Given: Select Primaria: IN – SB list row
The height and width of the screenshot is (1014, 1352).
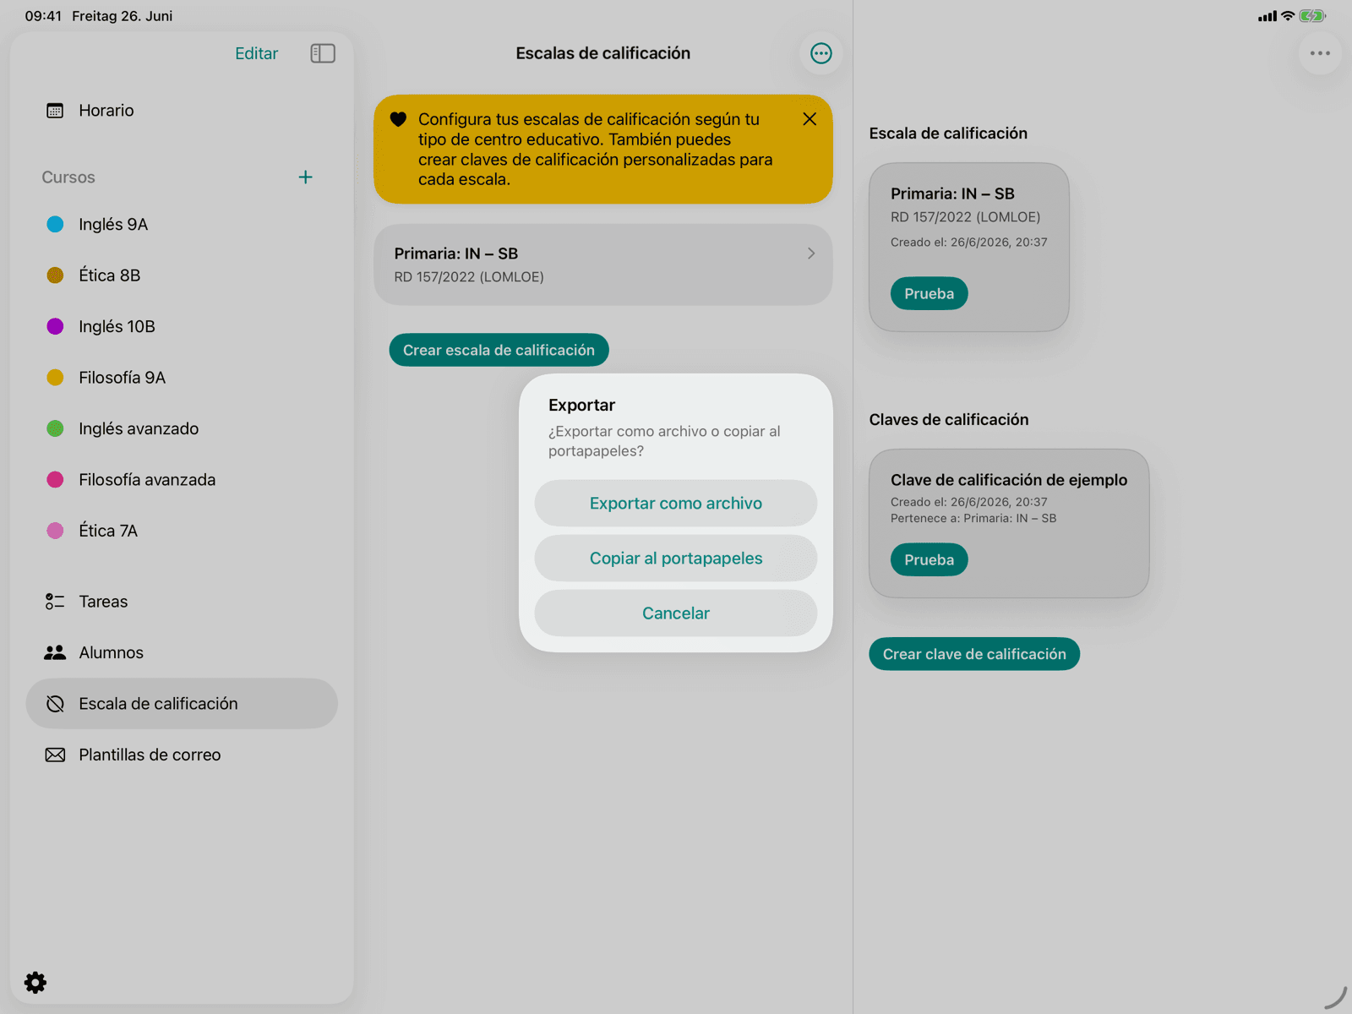Looking at the screenshot, I should [602, 264].
